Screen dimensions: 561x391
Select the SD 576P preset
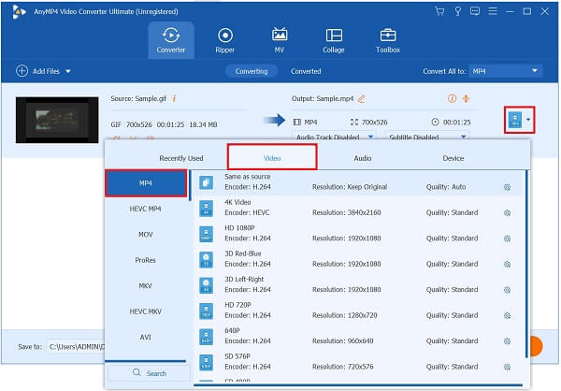point(359,362)
